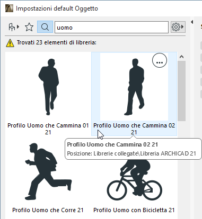The height and width of the screenshot is (219, 202).
Task: Select Profilo Uomo che Cammina 01 thumbnail
Action: pyautogui.click(x=49, y=87)
